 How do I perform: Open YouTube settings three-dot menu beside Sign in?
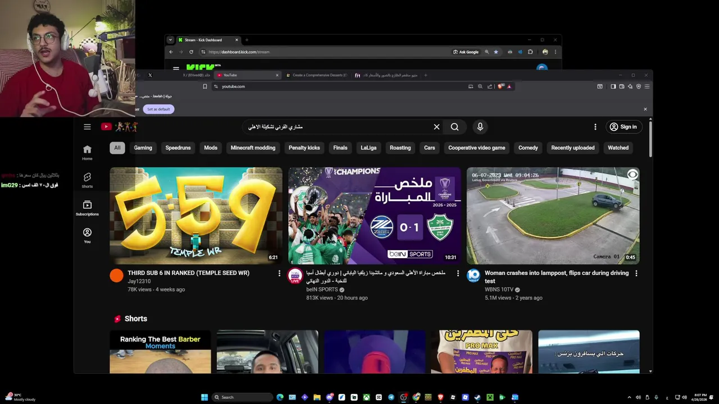(x=595, y=127)
